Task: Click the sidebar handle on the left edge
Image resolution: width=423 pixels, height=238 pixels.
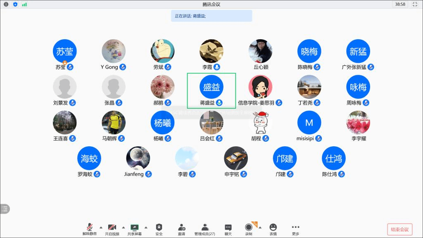Action: (5, 209)
